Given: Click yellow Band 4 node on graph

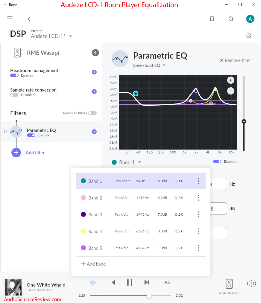Looking at the screenshot, I should coord(216,89).
